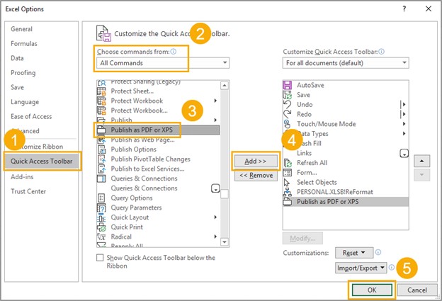Click the info icon beside Customize Quick Access Toolbar
The width and height of the screenshot is (442, 301).
point(381,52)
